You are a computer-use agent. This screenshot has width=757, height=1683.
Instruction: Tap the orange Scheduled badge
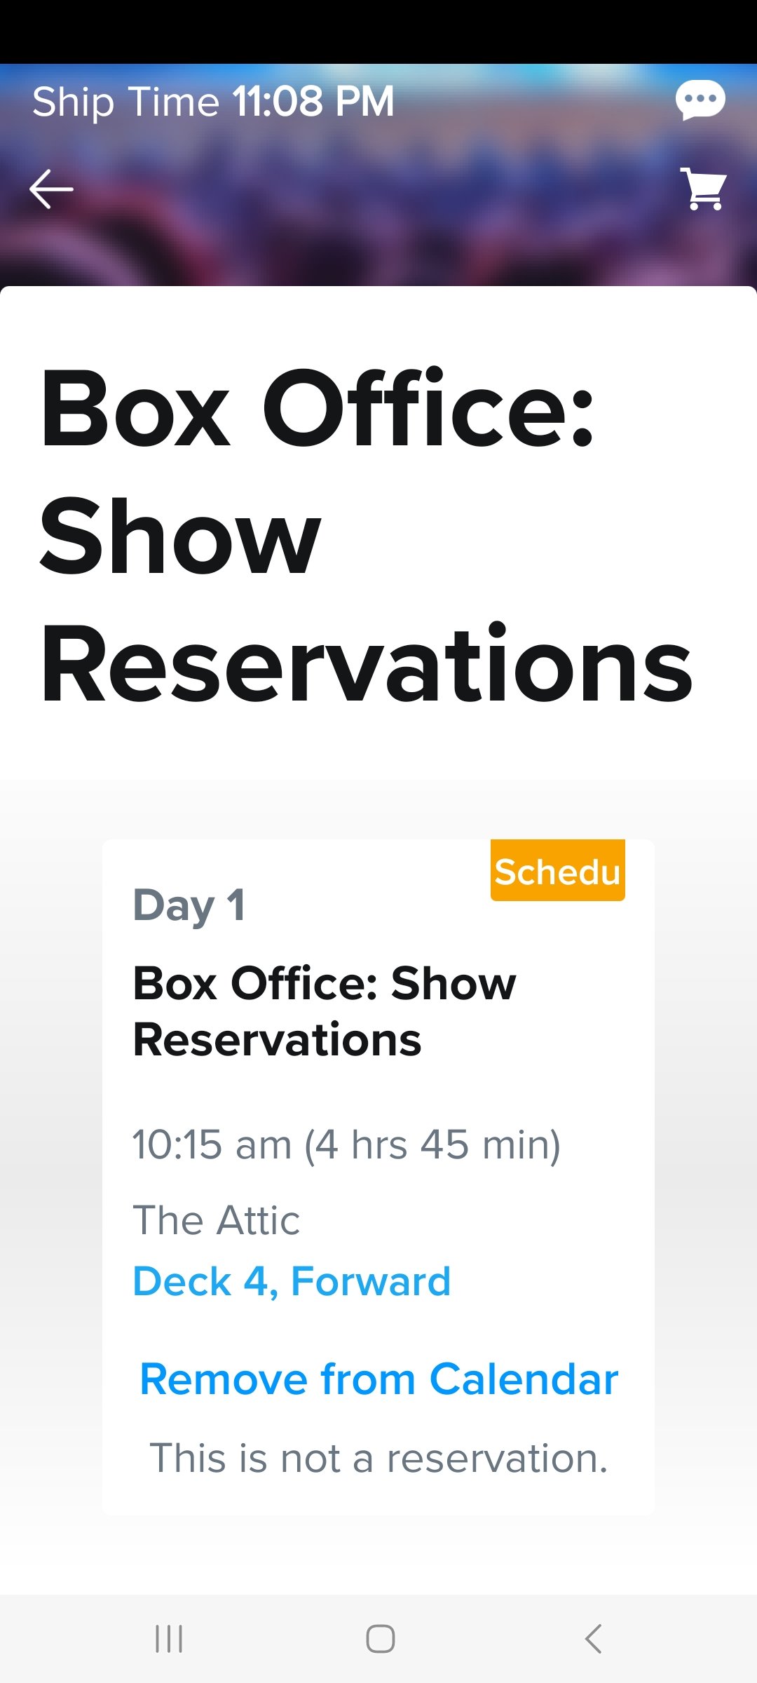point(558,870)
